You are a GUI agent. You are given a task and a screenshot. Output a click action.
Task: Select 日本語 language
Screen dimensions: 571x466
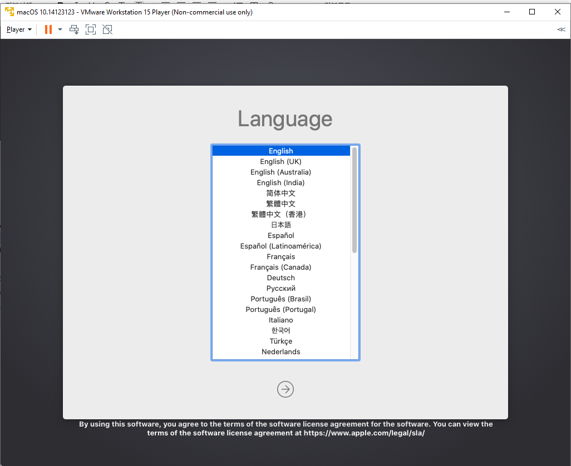coord(280,225)
